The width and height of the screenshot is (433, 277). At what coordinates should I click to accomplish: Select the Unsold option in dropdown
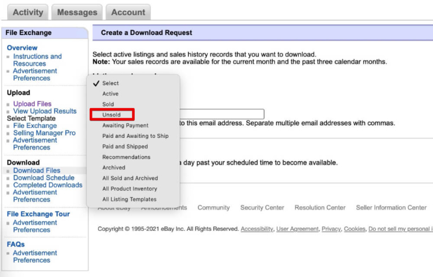[112, 115]
